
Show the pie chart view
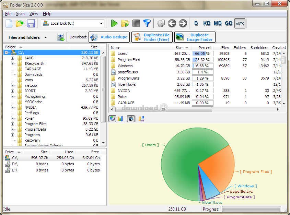click(x=113, y=119)
